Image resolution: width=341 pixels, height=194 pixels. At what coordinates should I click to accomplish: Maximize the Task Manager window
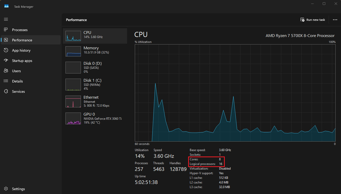point(324,4)
